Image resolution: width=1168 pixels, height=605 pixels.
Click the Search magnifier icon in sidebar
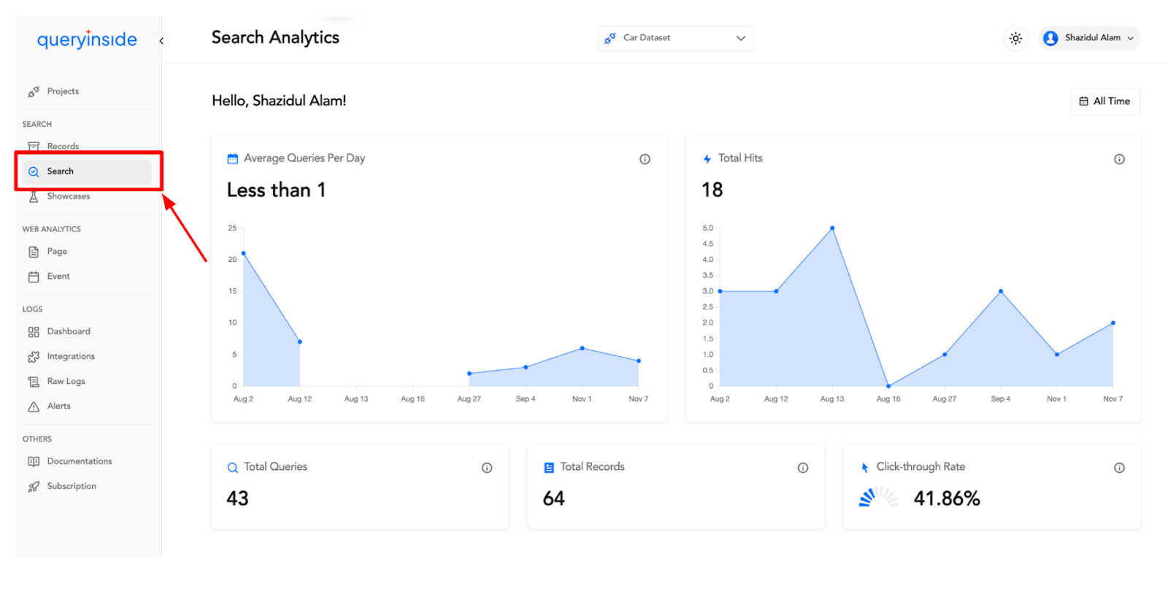click(34, 172)
